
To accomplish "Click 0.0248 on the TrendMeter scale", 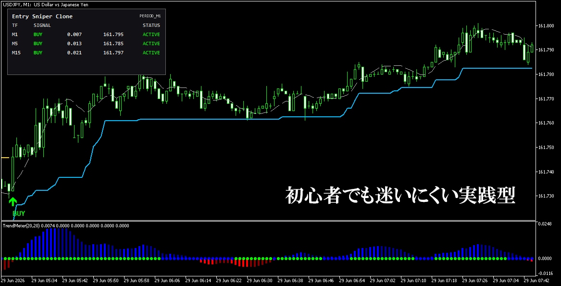I will (x=546, y=224).
